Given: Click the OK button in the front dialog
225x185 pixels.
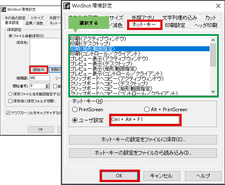Looking at the screenshot, I should point(120,176).
